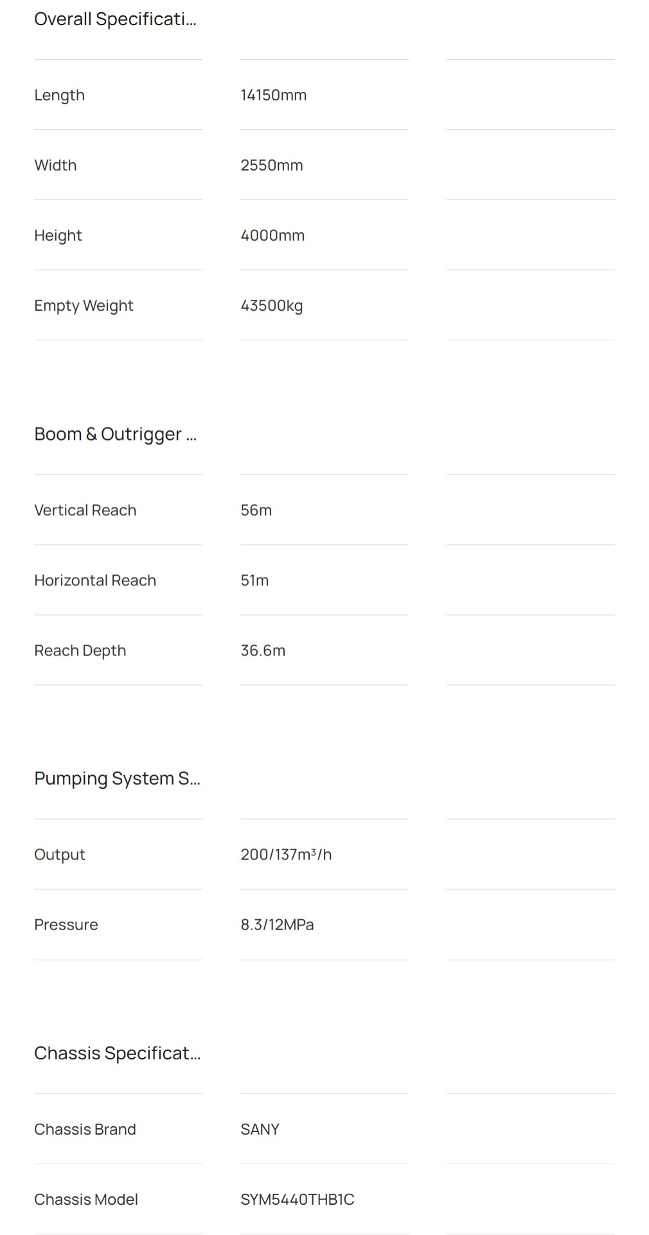Click the SANY chassis brand value
The height and width of the screenshot is (1235, 649).
(260, 1129)
